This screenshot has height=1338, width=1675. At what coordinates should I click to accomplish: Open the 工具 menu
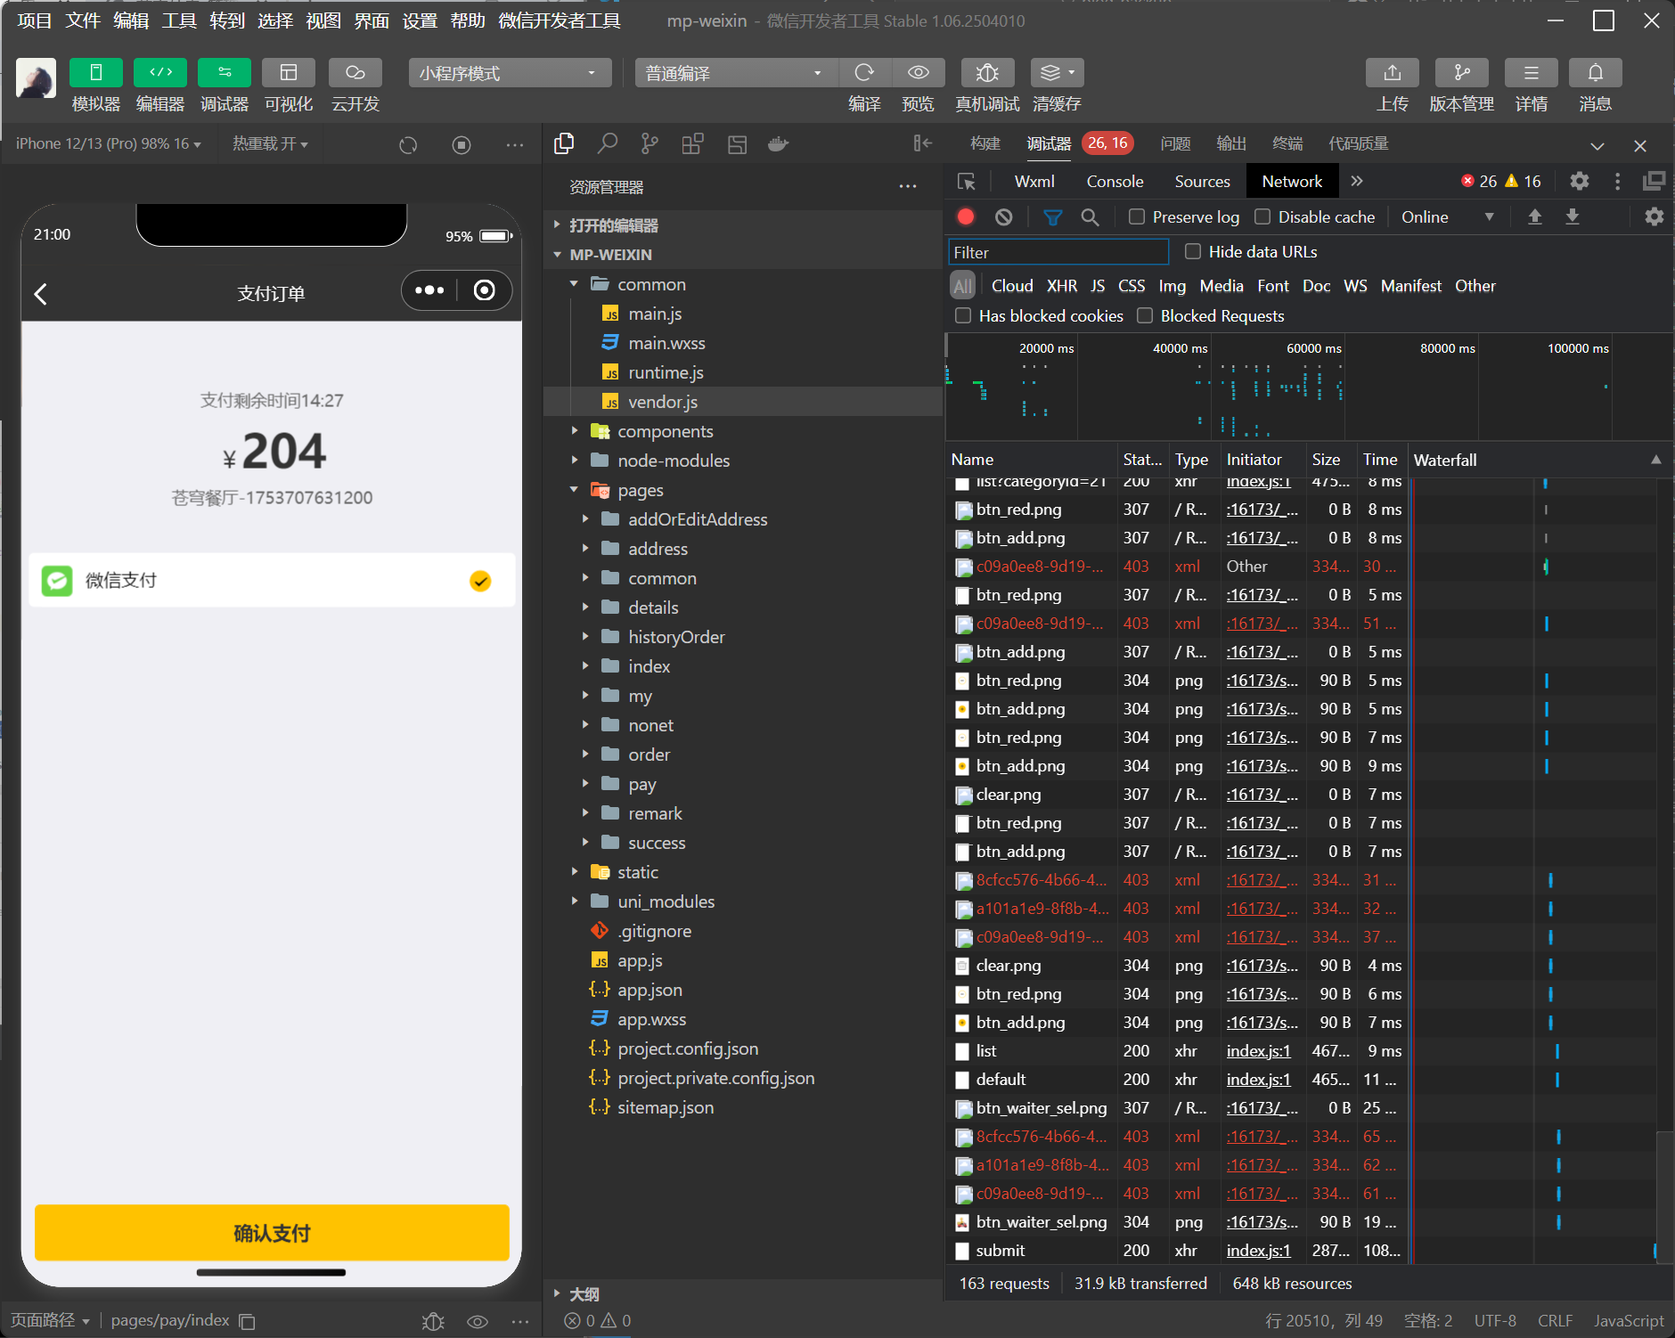(x=178, y=20)
